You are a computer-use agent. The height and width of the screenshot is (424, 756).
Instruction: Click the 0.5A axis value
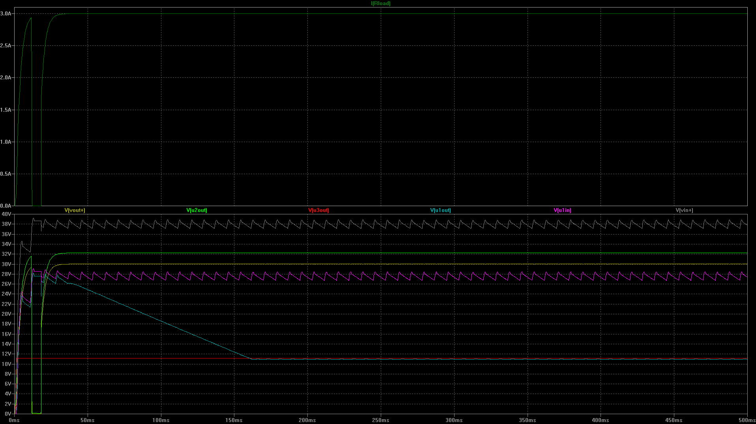point(6,174)
